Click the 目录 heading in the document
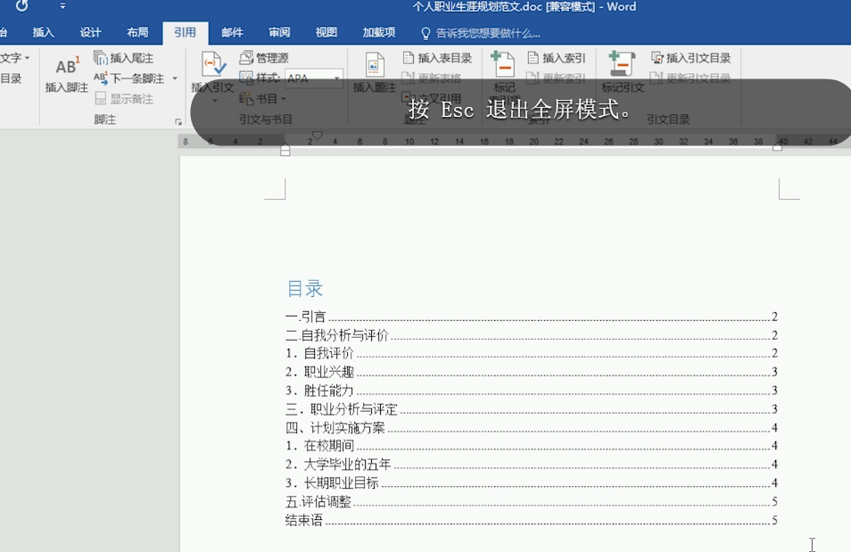 [x=304, y=288]
